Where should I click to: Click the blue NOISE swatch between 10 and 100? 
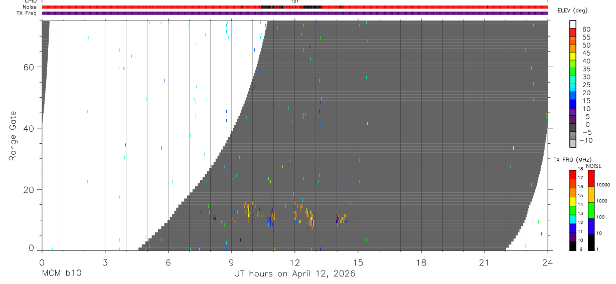point(591,226)
